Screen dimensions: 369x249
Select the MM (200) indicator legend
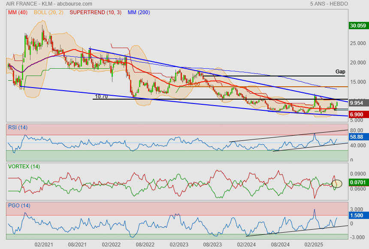click(139, 12)
